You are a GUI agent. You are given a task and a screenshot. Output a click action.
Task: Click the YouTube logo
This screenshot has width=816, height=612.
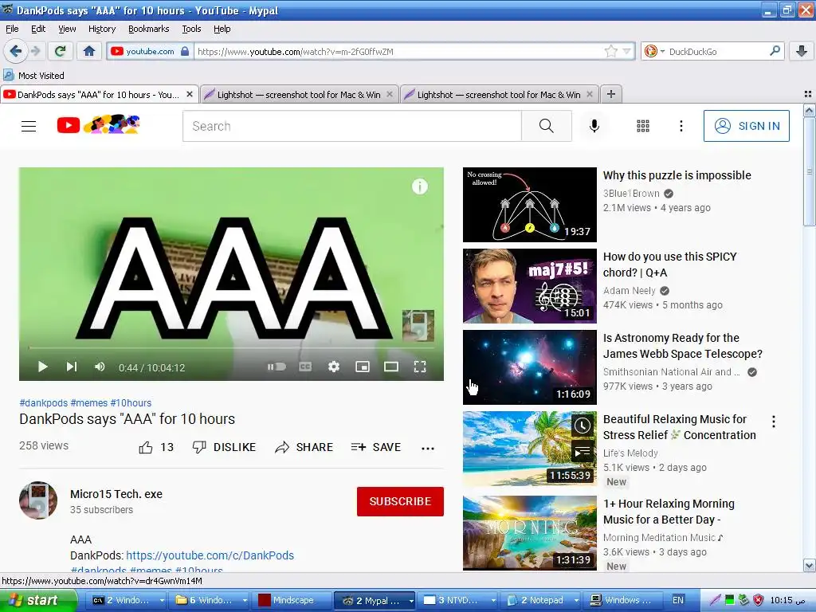tap(98, 125)
